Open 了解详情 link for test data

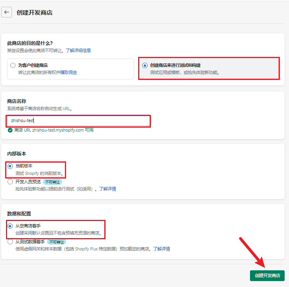162,249
